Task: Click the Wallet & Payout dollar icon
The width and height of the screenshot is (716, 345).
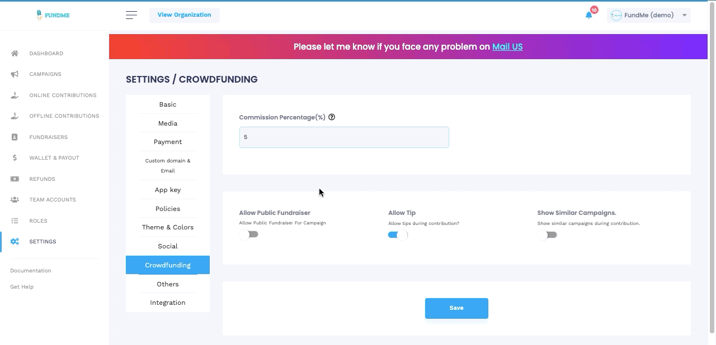Action: click(15, 158)
